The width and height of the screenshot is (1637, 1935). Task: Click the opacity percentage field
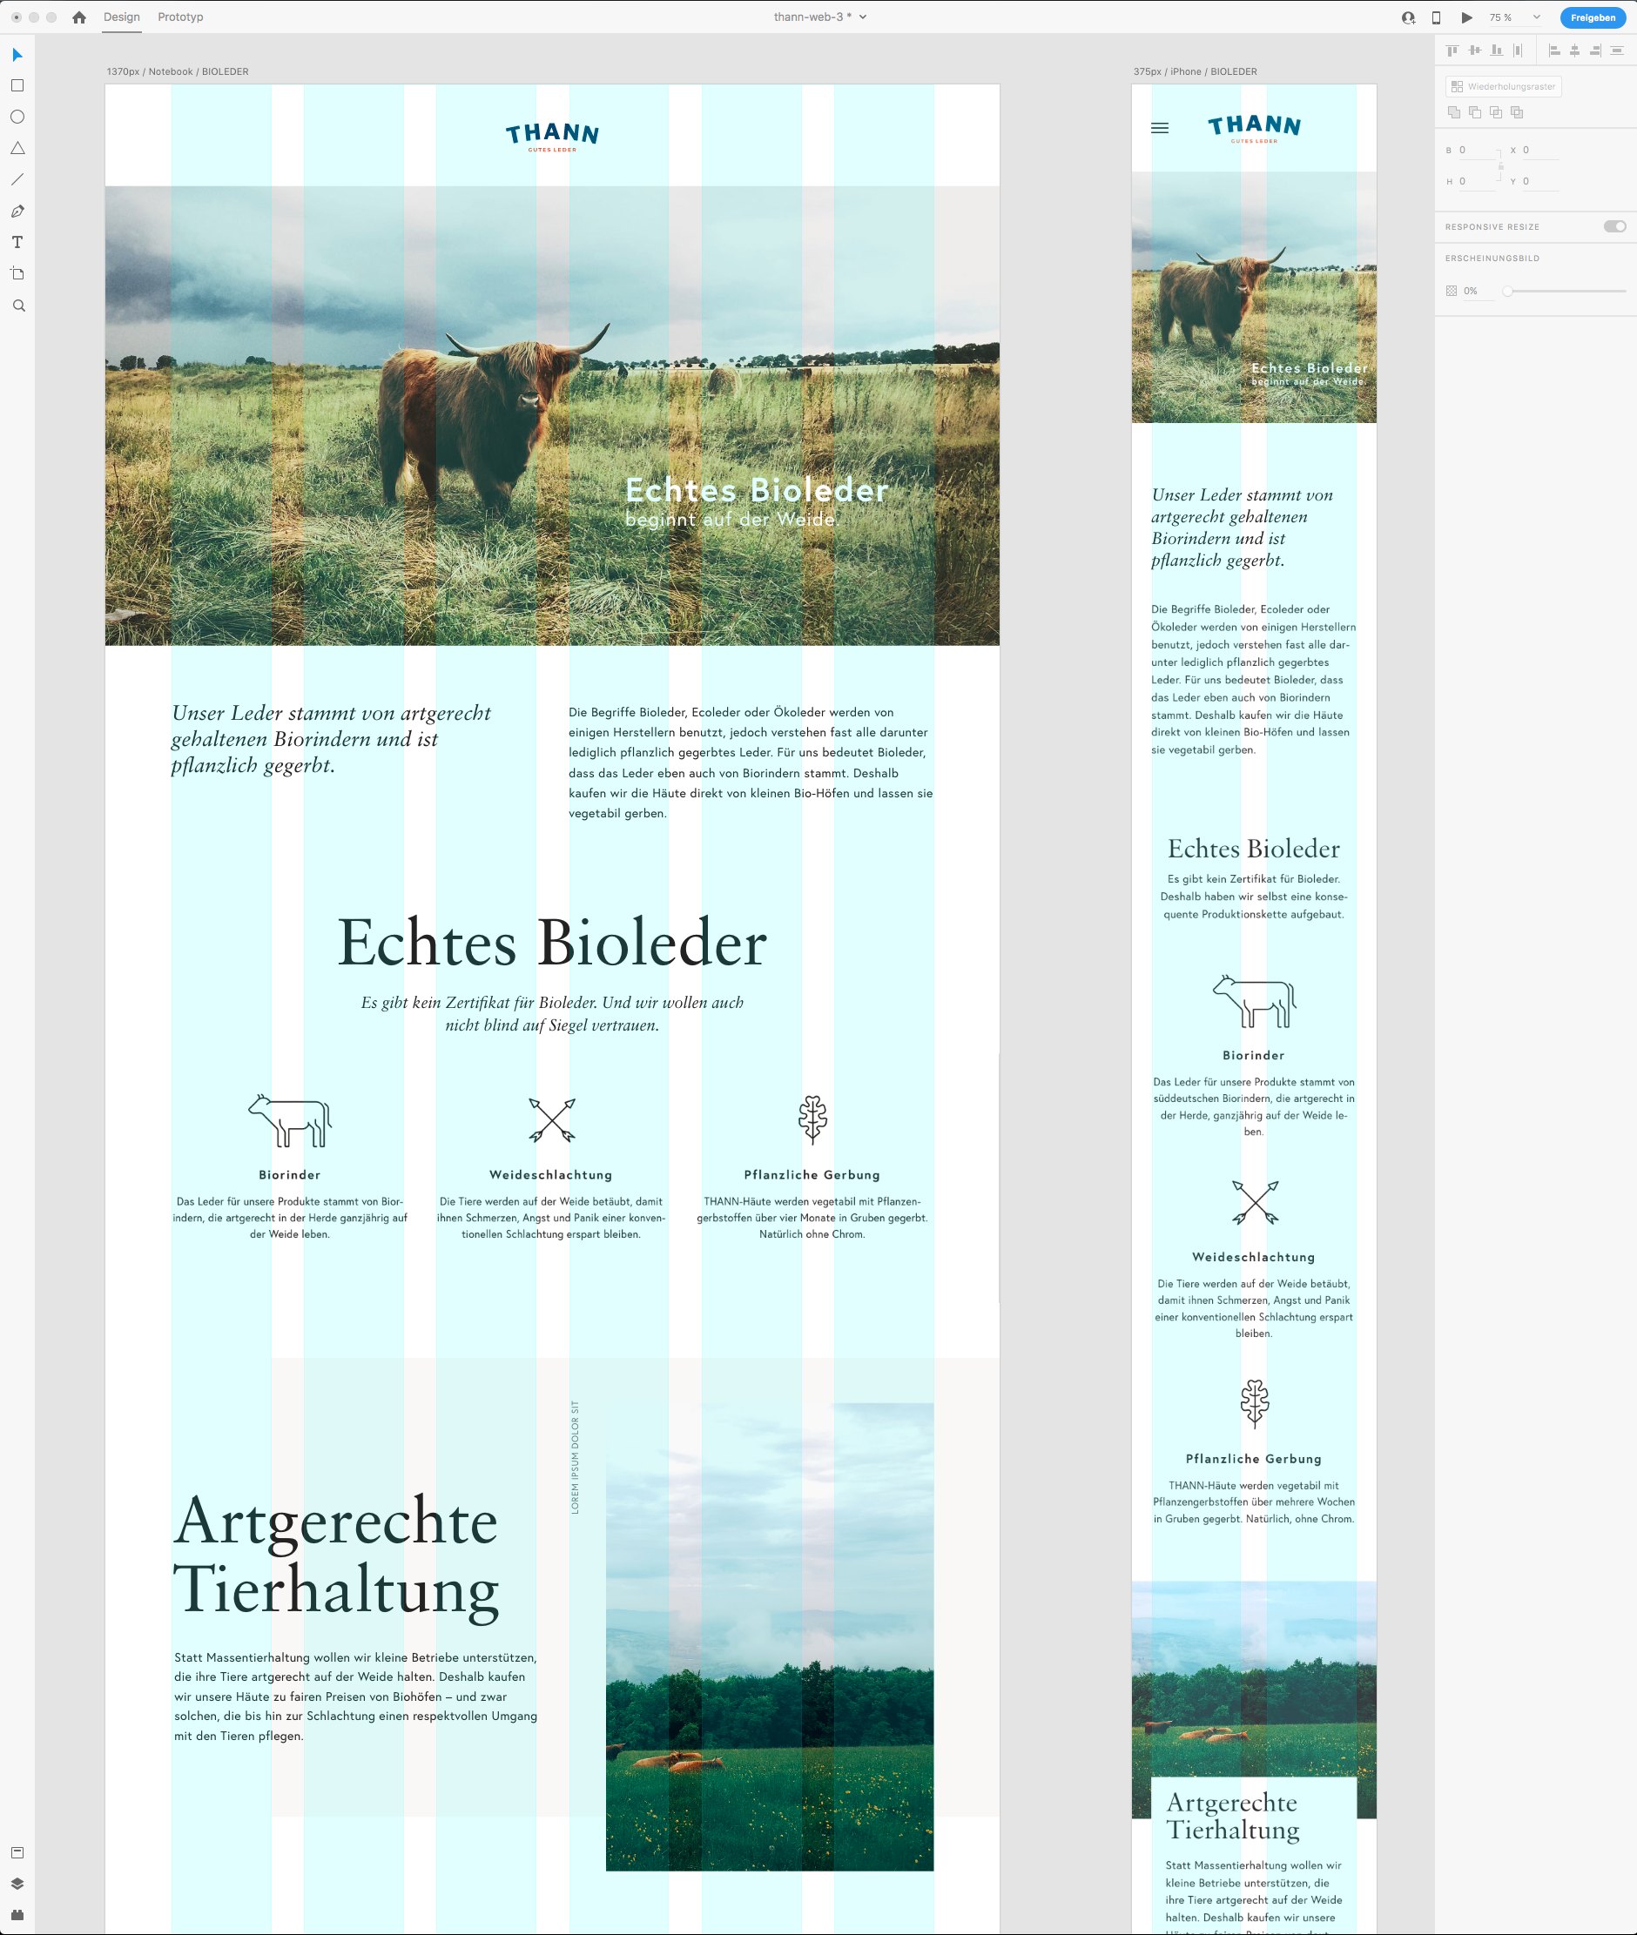pyautogui.click(x=1479, y=292)
